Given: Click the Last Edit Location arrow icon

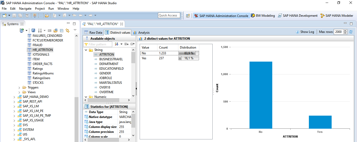Looking at the screenshot, I should (x=74, y=16).
